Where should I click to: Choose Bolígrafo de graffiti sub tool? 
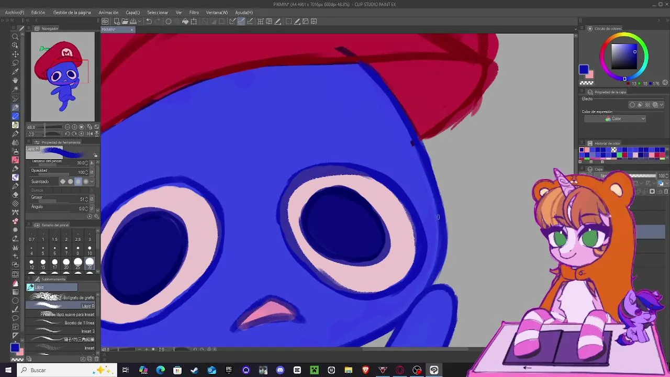(x=61, y=297)
